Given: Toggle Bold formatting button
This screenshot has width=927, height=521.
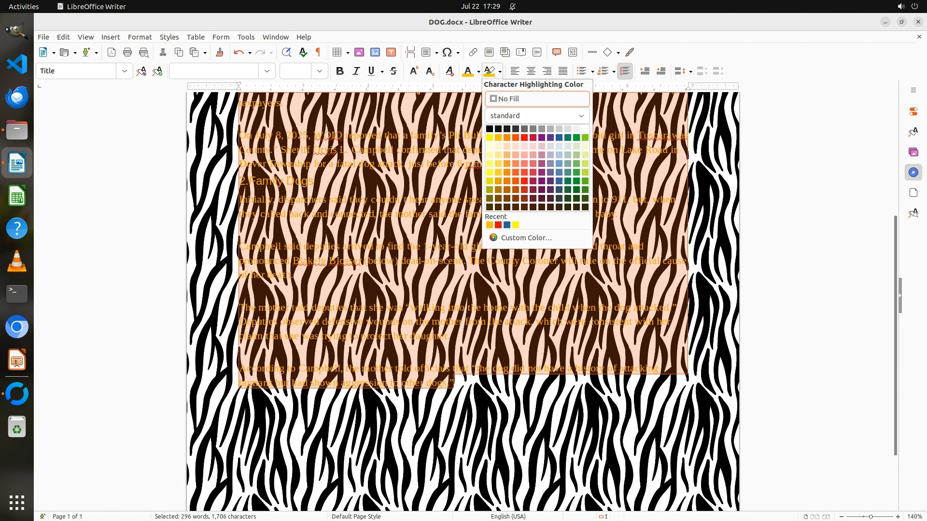Looking at the screenshot, I should (339, 71).
